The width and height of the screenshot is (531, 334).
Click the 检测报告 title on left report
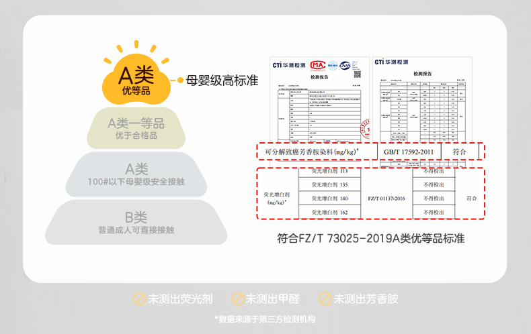(x=320, y=77)
